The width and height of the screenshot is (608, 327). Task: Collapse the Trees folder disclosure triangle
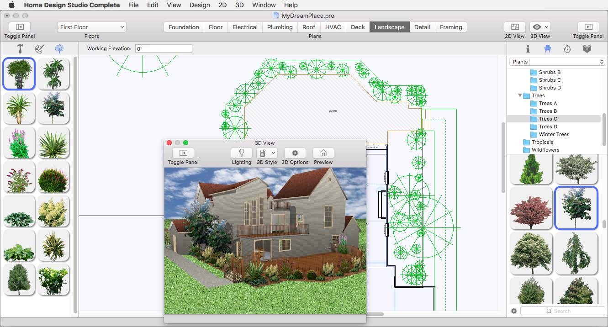coord(520,95)
